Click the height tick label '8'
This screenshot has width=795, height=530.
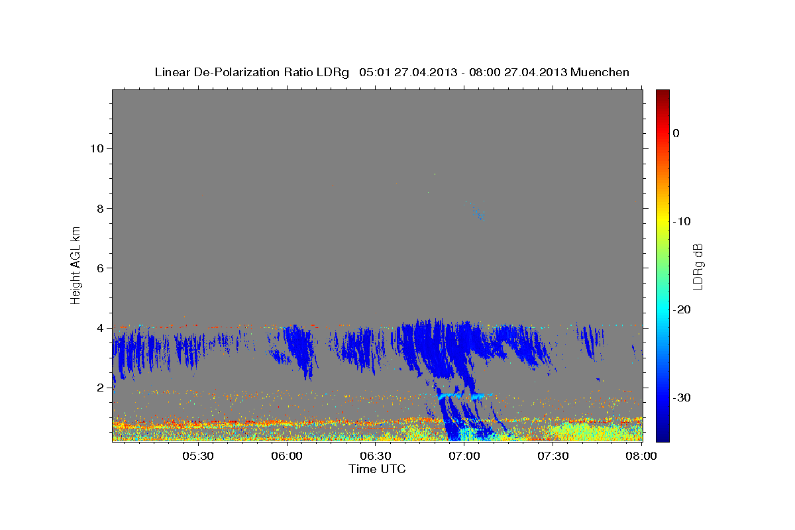(x=99, y=208)
